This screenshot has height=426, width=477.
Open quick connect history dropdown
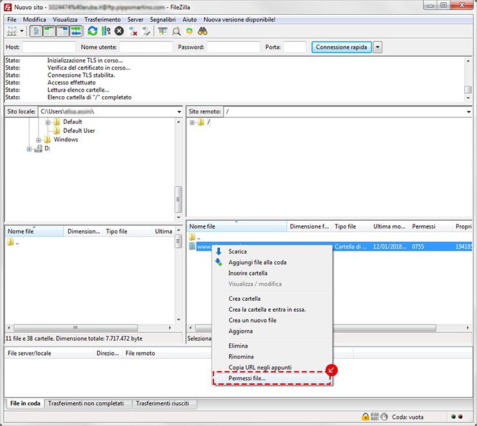378,47
